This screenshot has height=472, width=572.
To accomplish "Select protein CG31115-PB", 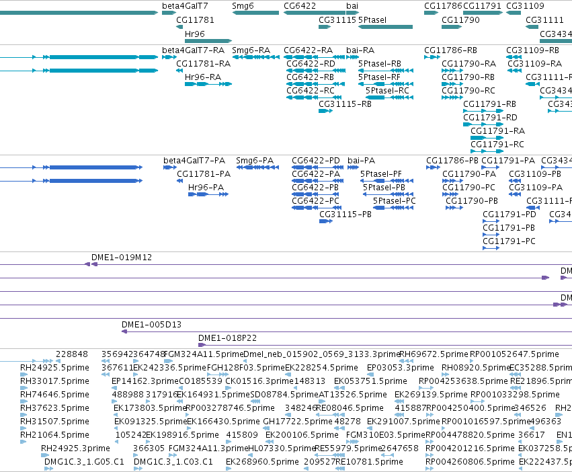I will (x=345, y=214).
